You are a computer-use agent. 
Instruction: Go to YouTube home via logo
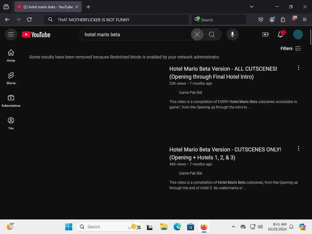pos(36,35)
